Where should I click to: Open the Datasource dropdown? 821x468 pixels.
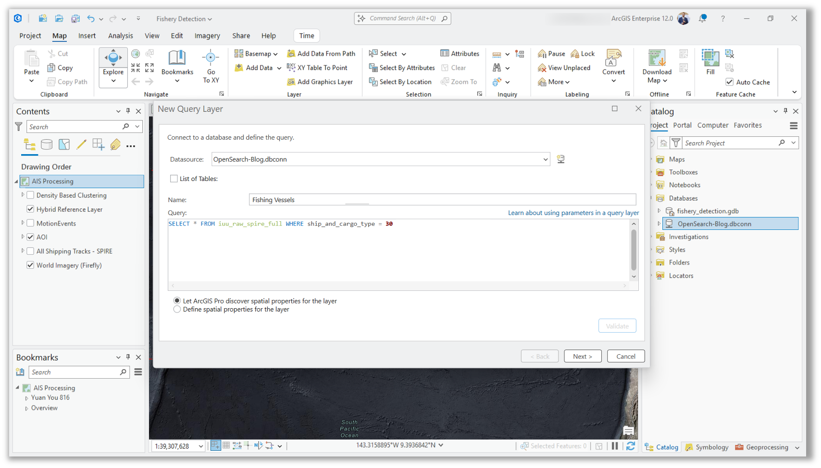pos(545,159)
